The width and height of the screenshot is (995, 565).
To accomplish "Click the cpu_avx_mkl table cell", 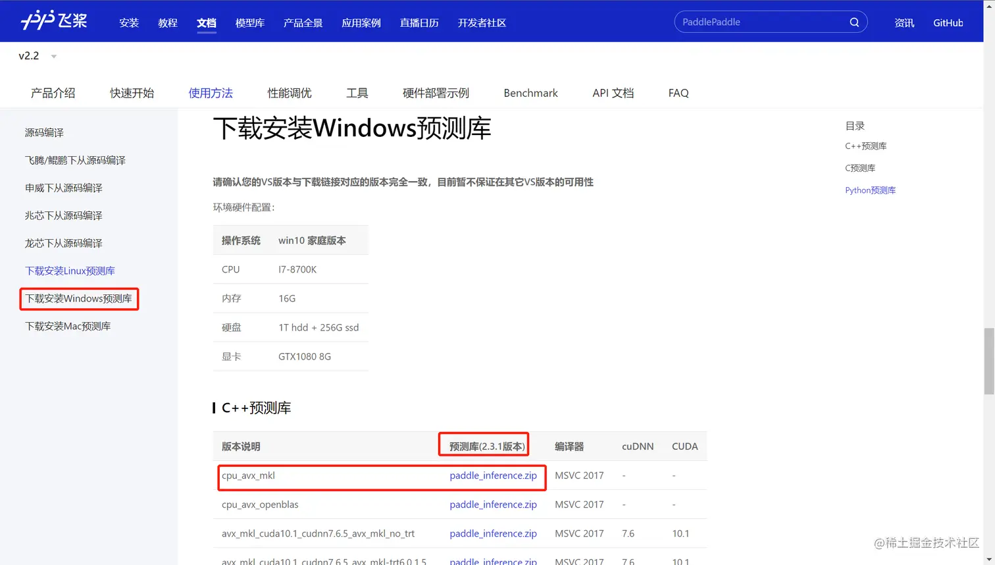I will coord(248,475).
